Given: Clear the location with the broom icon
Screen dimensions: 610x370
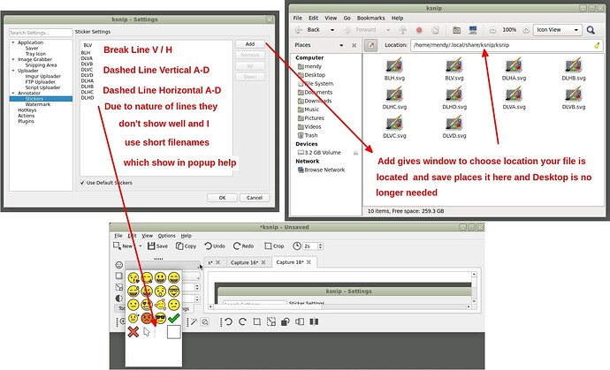Looking at the screenshot, I should pyautogui.click(x=597, y=45).
